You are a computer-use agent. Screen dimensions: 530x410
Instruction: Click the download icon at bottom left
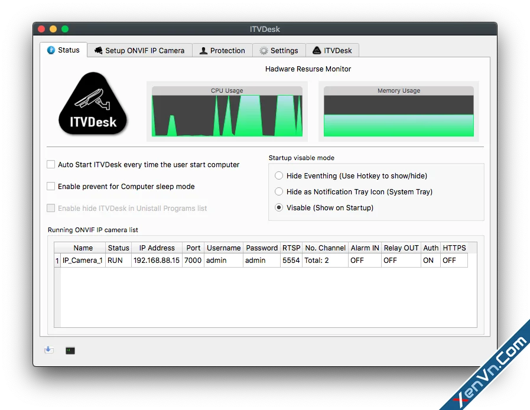pyautogui.click(x=49, y=350)
